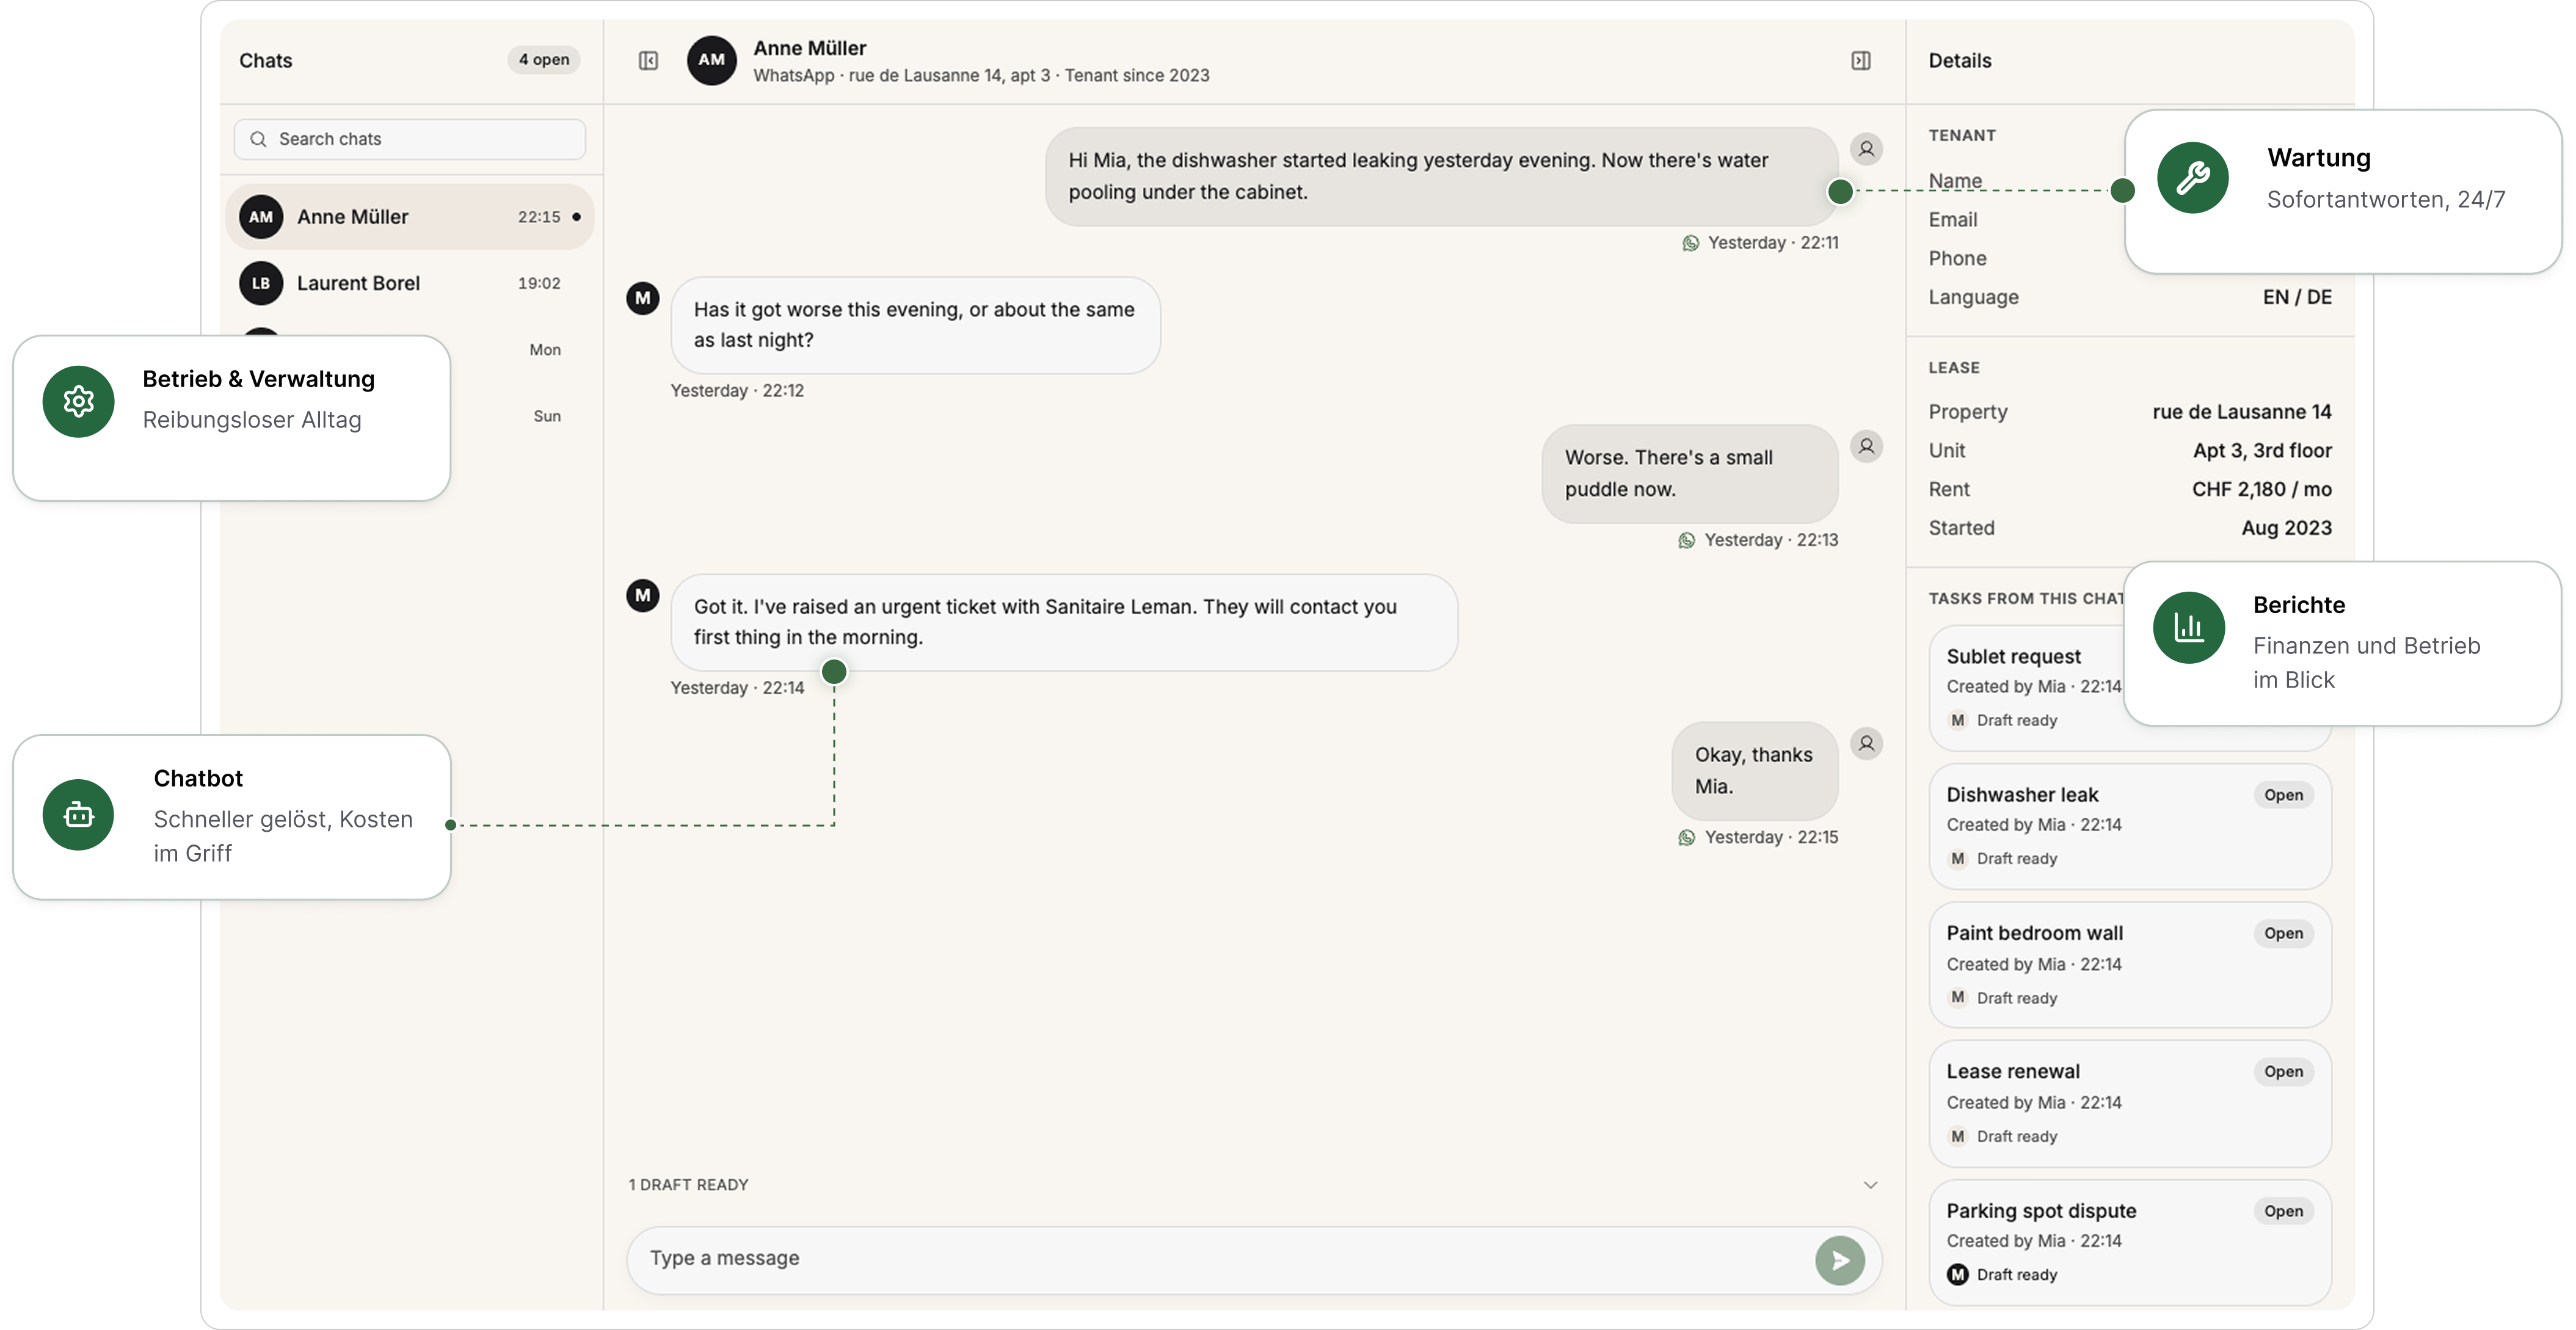Click M badge in Sublet request task
The image size is (2576, 1330).
1957,720
